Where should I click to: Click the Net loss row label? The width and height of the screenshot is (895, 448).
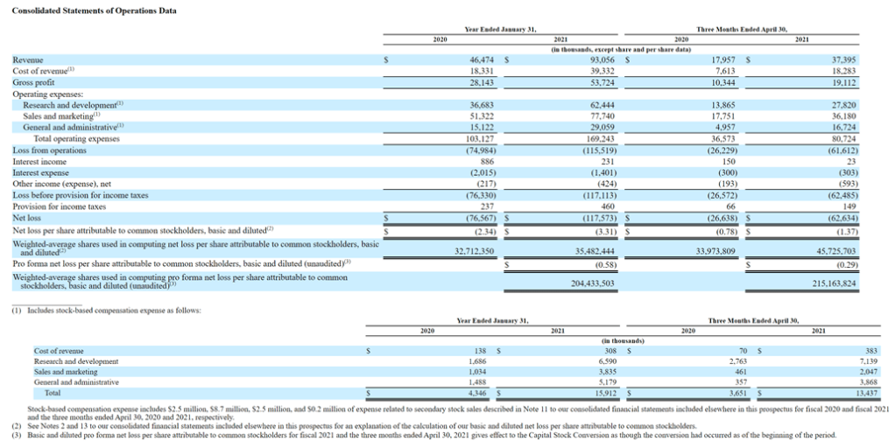[x=28, y=219]
